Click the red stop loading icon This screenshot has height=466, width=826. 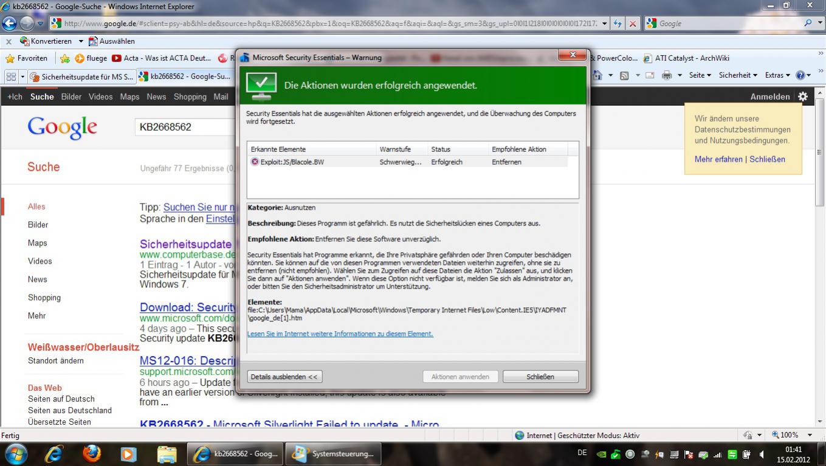point(633,24)
